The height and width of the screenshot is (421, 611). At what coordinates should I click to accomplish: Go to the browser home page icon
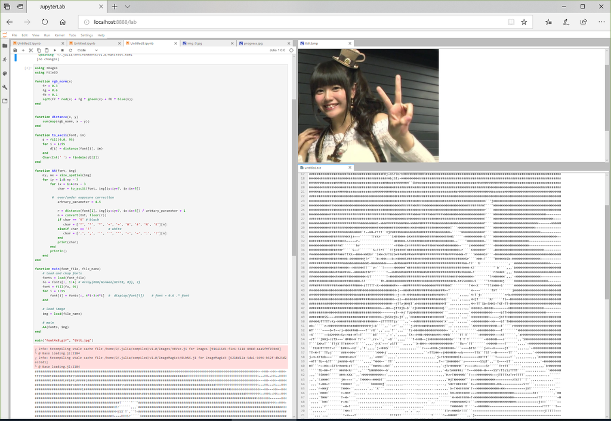62,22
